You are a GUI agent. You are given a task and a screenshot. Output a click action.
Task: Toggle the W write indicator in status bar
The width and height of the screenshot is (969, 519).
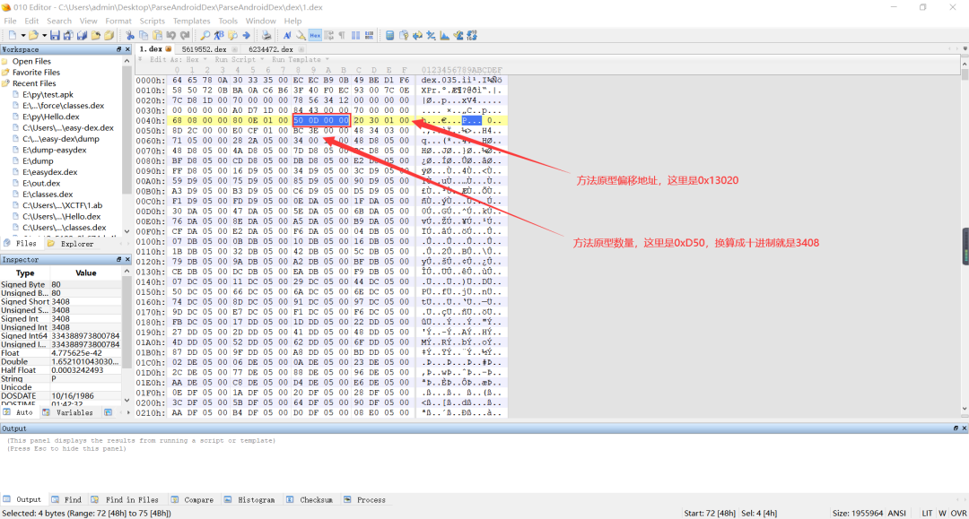click(942, 514)
